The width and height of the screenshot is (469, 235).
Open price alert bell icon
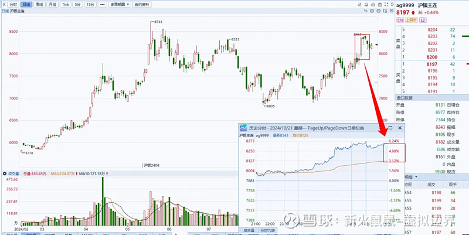click(366, 5)
